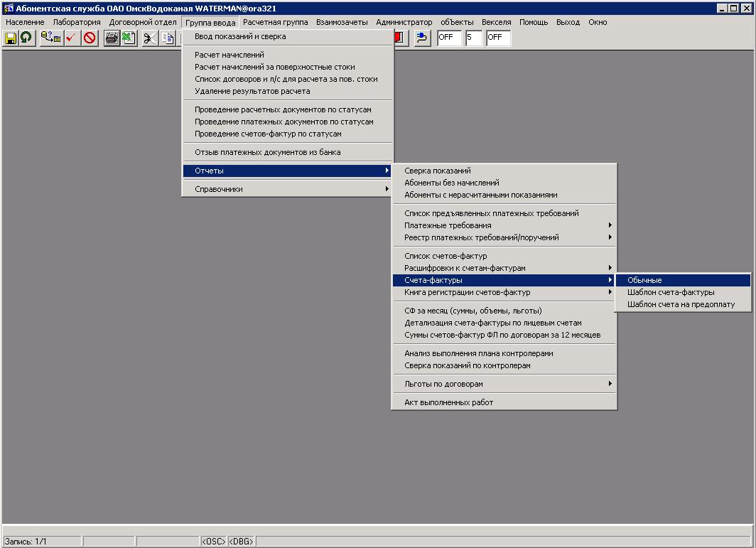The image size is (756, 548).
Task: Choose Шаблон счета на предоплату
Action: pos(682,304)
